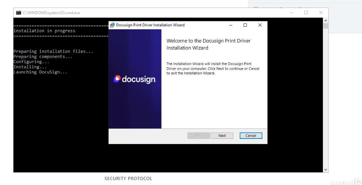Click the "Docusign Print Driver Installation Wizard" title text
Image resolution: width=362 pixels, height=185 pixels.
(150, 25)
